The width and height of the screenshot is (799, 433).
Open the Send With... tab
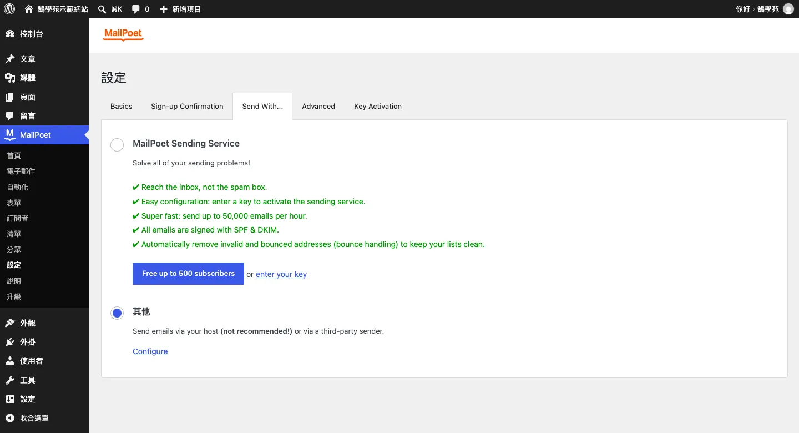click(262, 106)
